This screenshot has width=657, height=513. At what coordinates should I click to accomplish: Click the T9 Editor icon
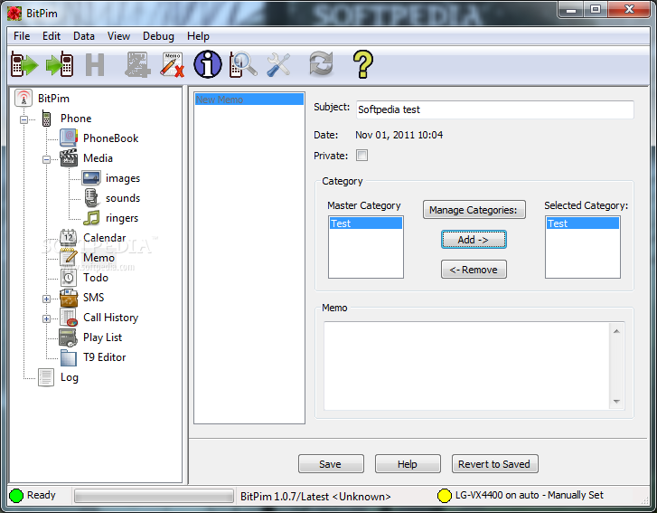coord(69,357)
